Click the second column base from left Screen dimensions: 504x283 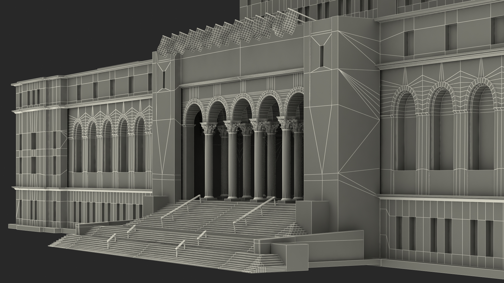pos(232,197)
